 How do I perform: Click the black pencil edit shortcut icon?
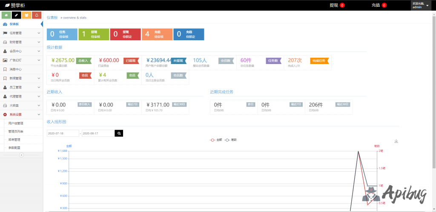pyautogui.click(x=16, y=15)
